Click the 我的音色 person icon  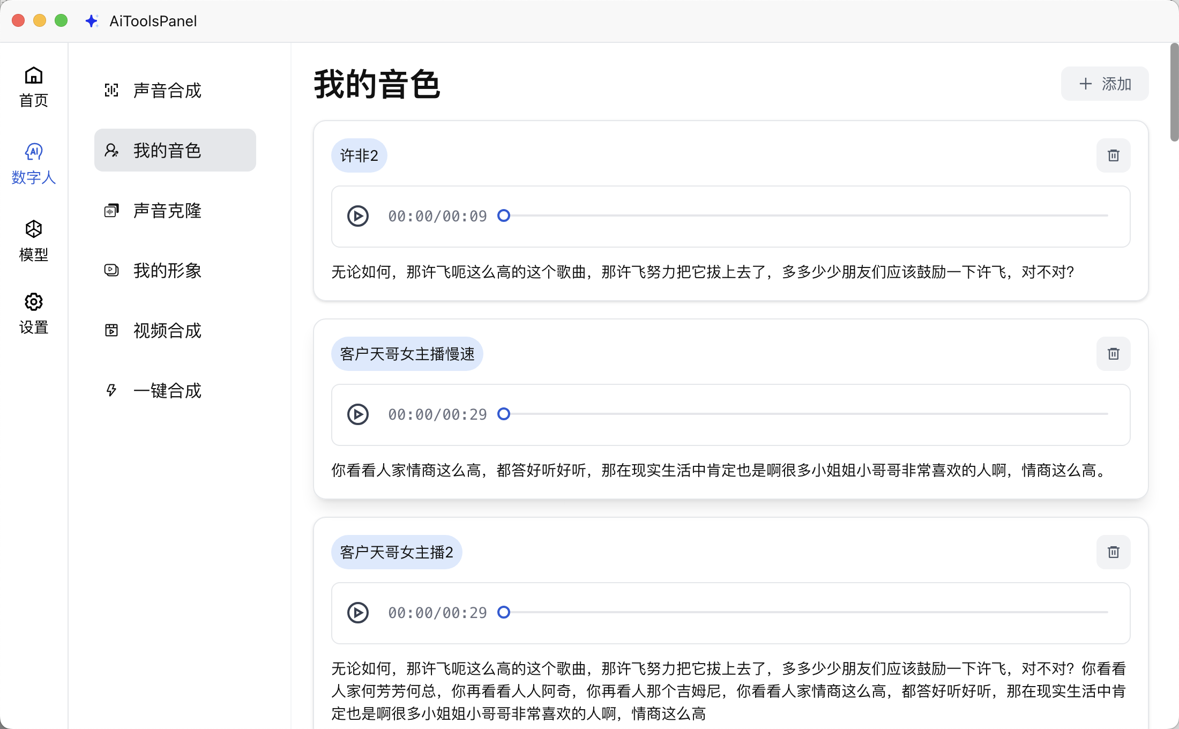tap(111, 150)
